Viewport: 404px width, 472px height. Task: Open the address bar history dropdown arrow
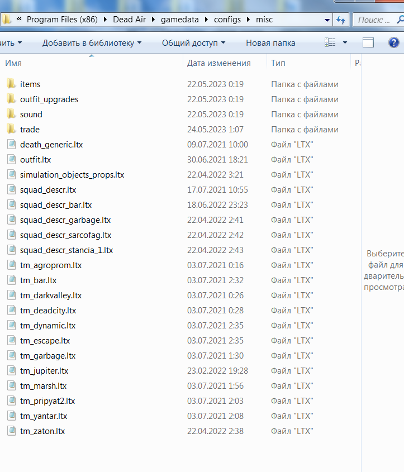point(327,20)
